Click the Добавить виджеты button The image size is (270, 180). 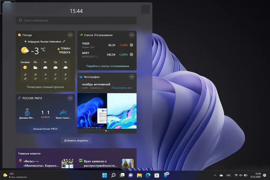pos(76,140)
